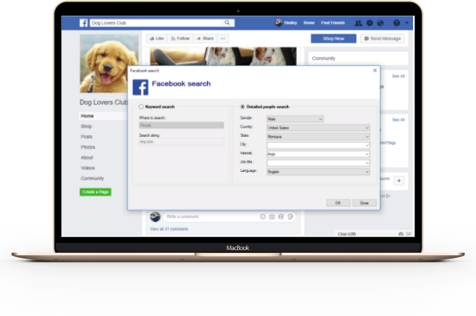
Task: Open the notifications globe icon
Action: tap(380, 23)
